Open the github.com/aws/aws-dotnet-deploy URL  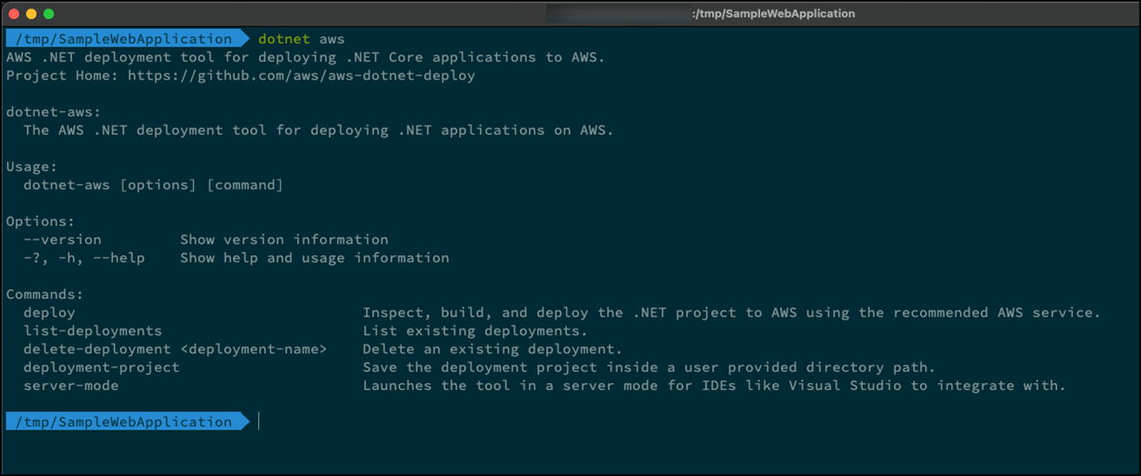(301, 75)
